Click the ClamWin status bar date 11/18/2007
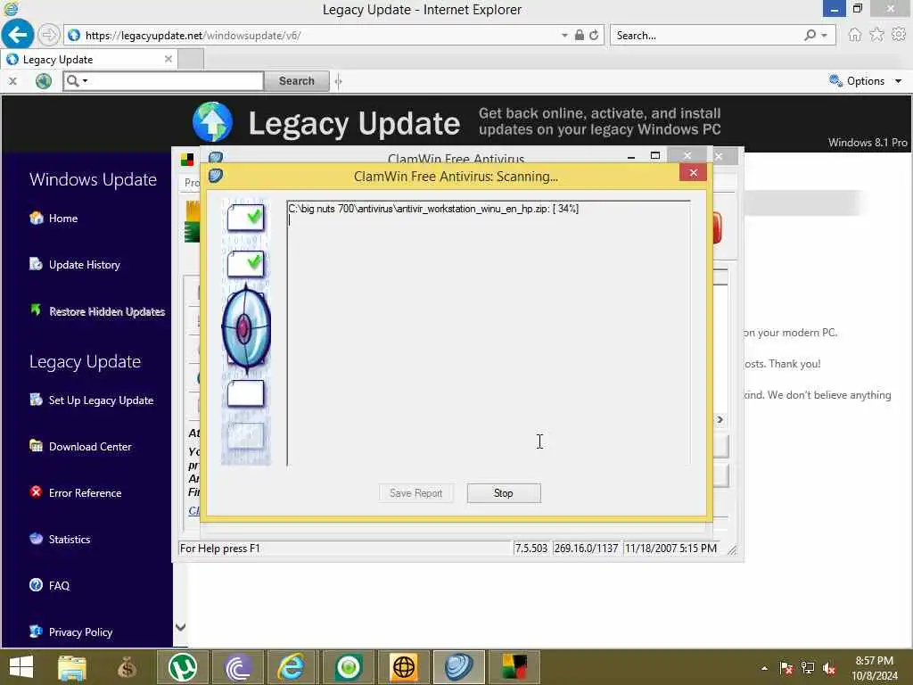Screen dimensions: 913x685 670,549
